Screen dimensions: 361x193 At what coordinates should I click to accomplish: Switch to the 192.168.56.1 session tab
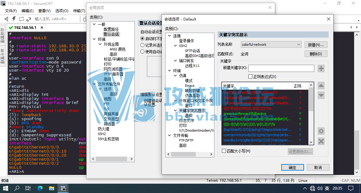25,27
